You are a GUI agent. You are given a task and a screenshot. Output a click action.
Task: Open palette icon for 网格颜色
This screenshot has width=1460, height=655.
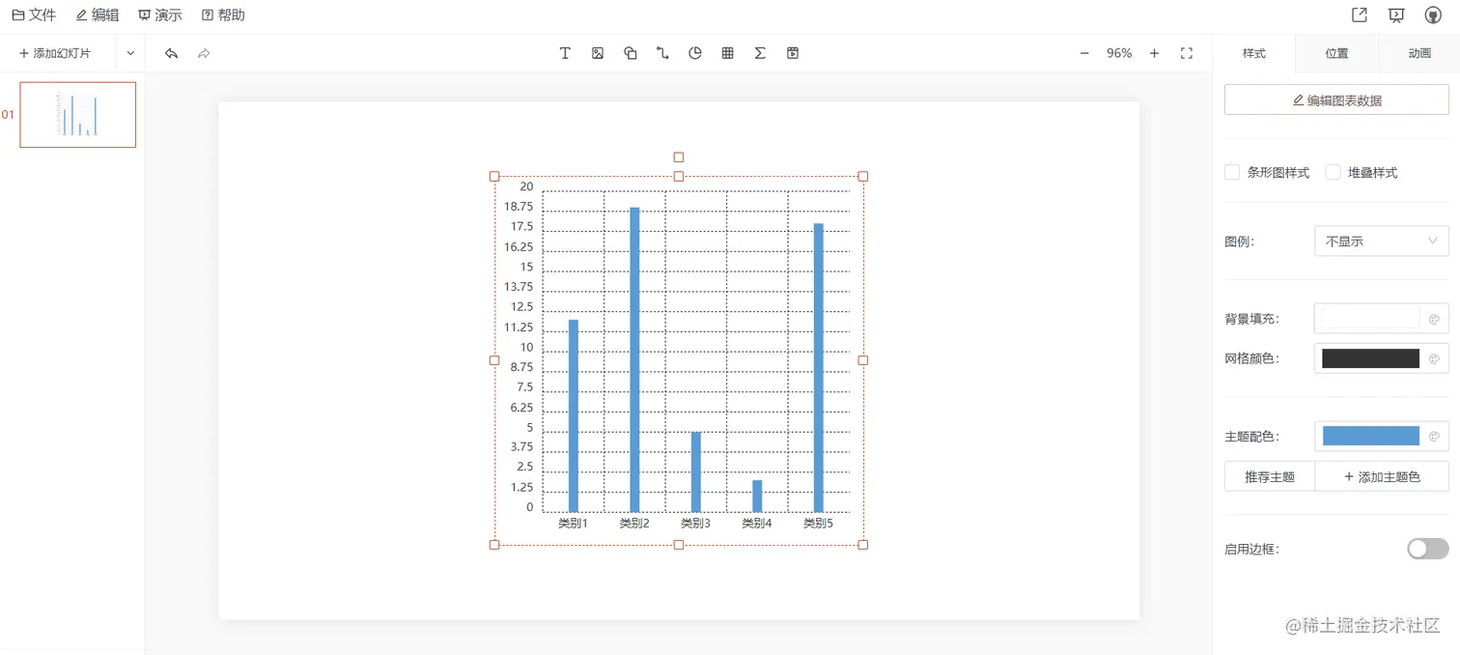click(1434, 358)
